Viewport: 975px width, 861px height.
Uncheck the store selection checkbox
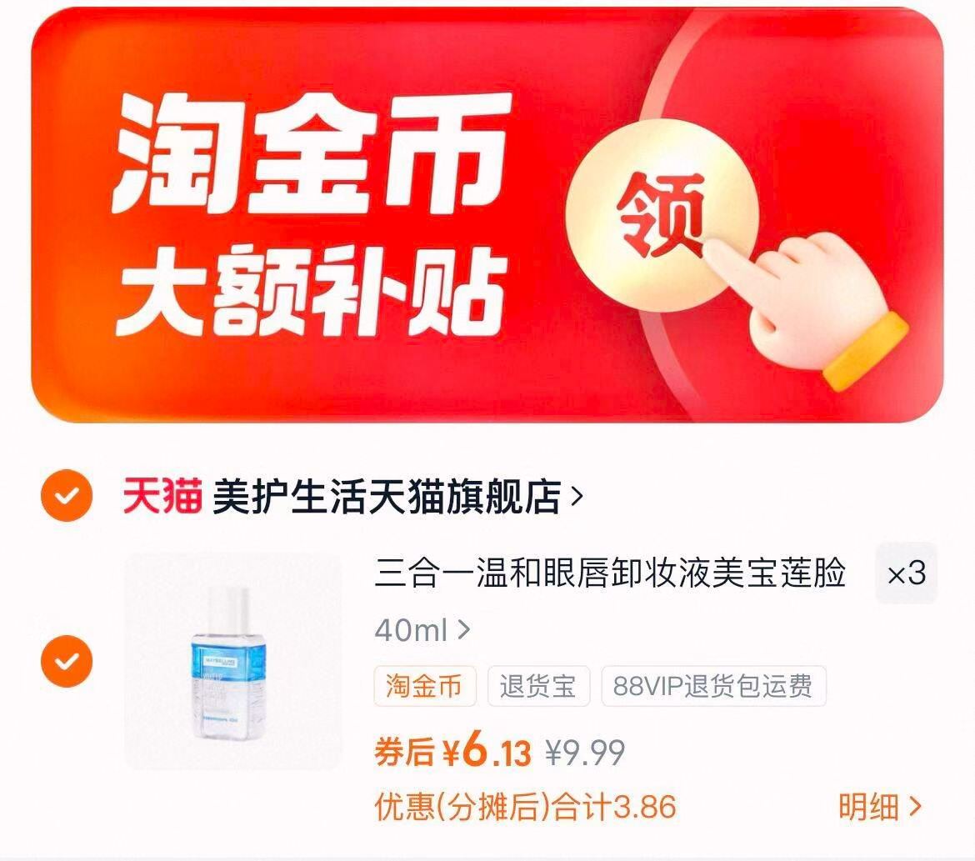(x=67, y=496)
